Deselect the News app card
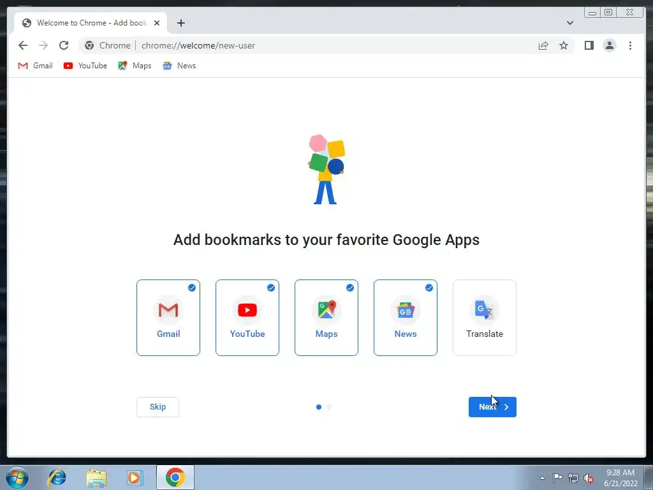Screen dimensions: 653x490 [406, 318]
